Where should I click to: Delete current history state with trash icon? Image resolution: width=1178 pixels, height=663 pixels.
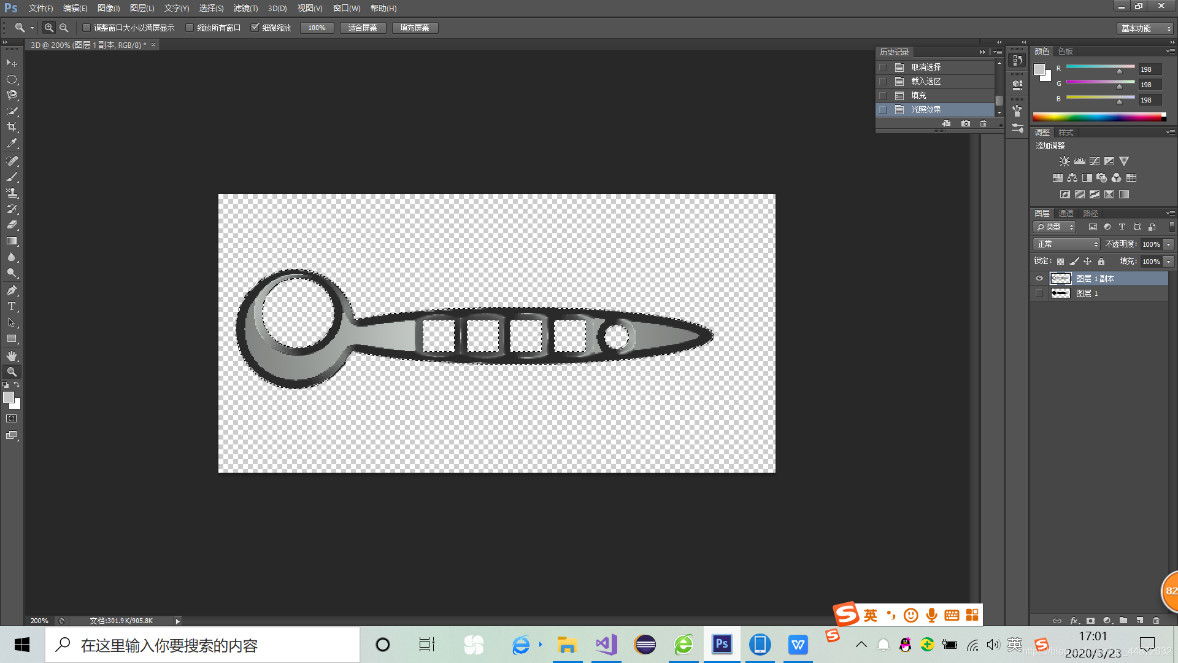point(983,123)
